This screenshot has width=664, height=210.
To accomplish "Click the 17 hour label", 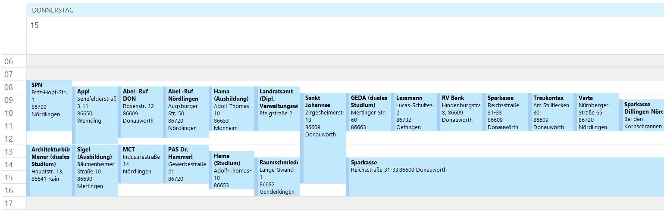I will (9, 204).
